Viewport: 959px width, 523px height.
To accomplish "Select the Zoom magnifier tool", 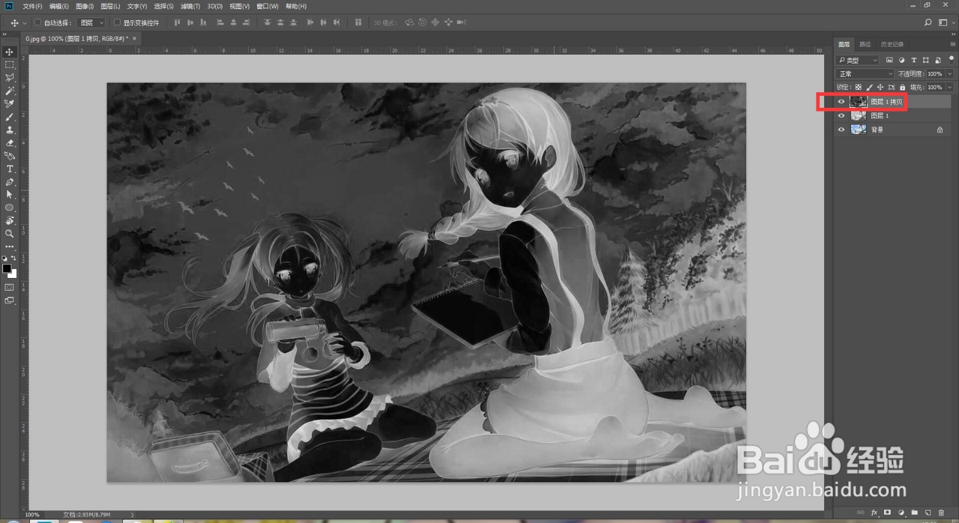I will click(x=10, y=234).
